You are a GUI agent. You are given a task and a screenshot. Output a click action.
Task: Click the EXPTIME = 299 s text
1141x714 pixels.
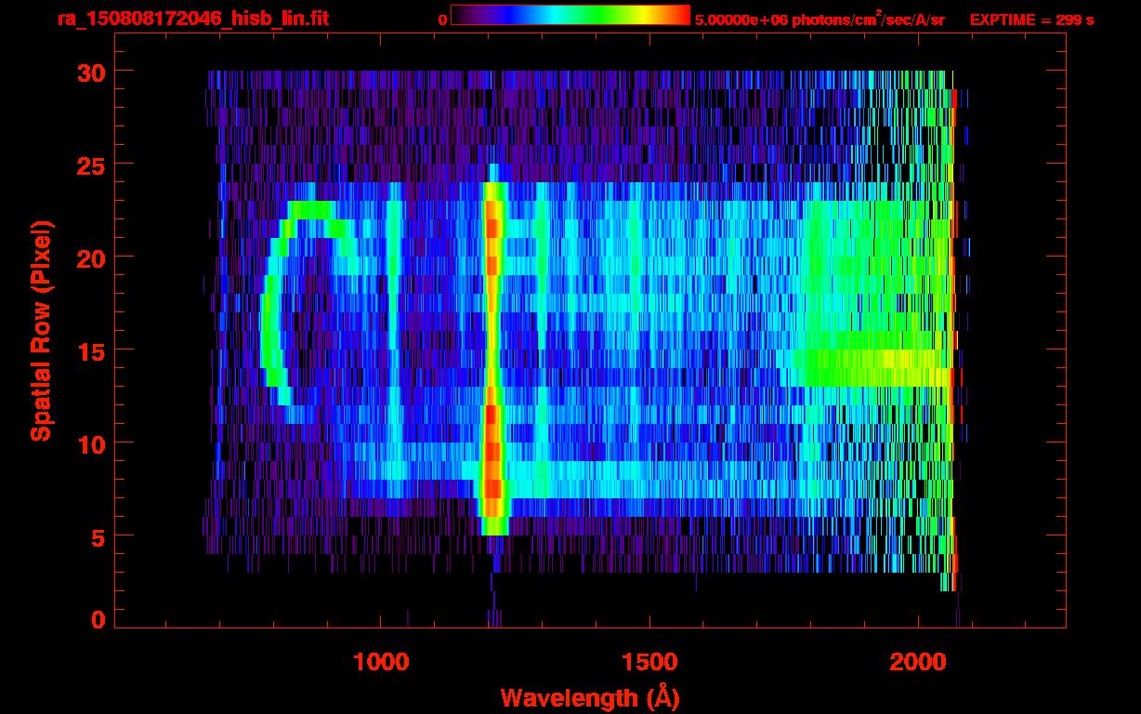coord(1031,20)
